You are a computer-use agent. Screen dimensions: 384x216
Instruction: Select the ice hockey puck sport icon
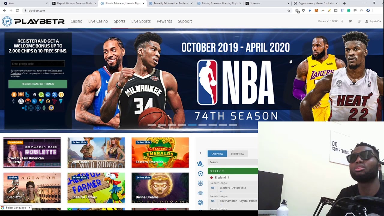click(200, 193)
